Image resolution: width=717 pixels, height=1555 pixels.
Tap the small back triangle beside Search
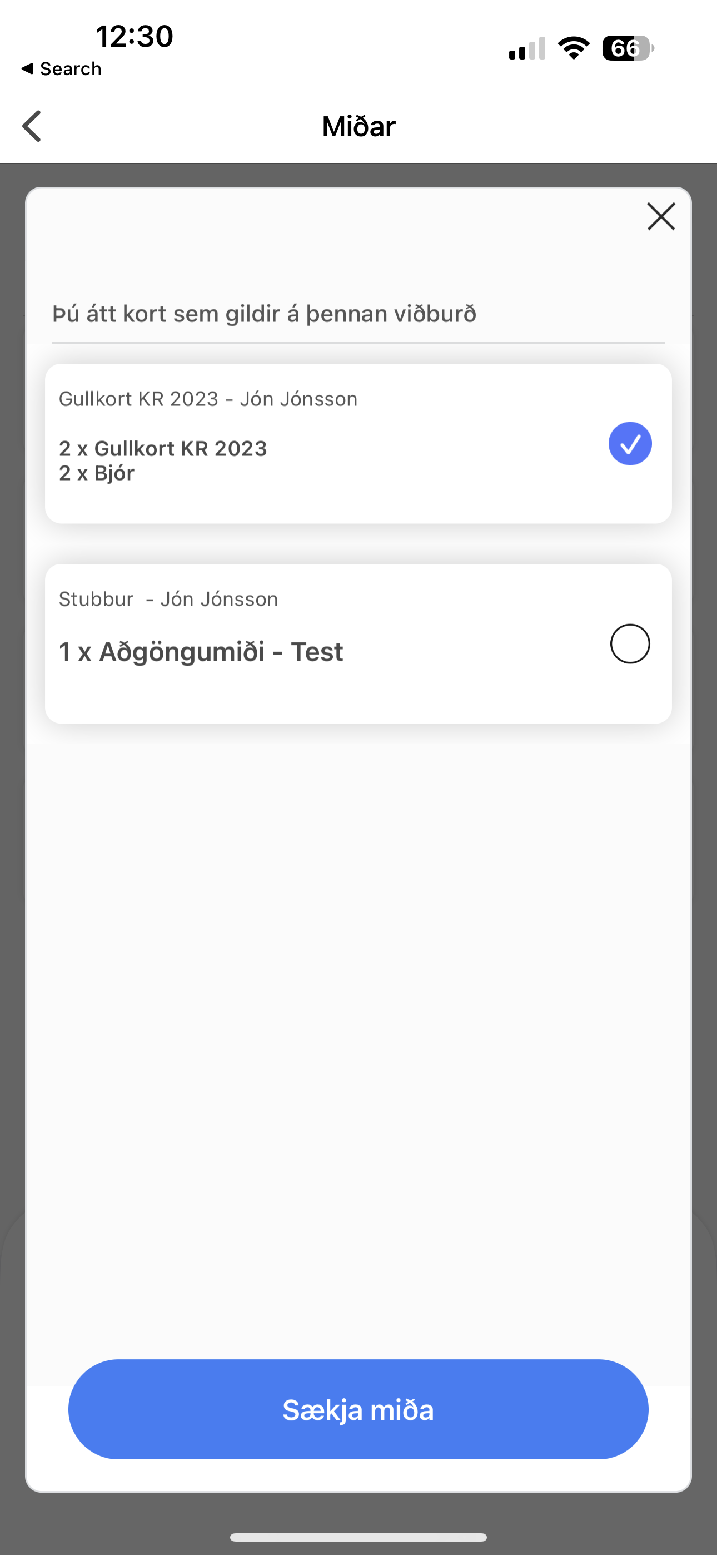tap(27, 69)
